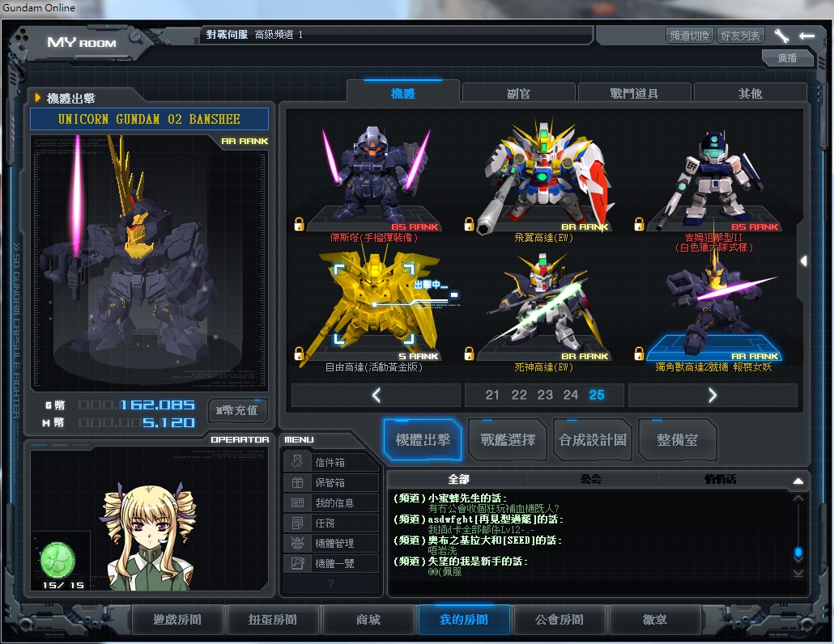This screenshot has height=644, width=834.
Task: Go to previous unit page arrow
Action: click(376, 395)
